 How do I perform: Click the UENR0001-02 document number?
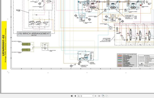3,45
